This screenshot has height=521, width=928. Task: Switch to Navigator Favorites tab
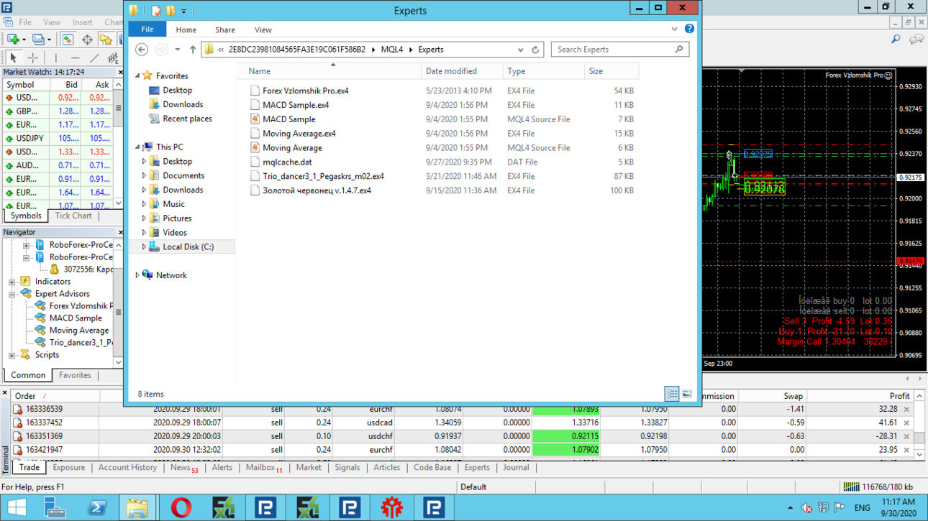tap(75, 375)
